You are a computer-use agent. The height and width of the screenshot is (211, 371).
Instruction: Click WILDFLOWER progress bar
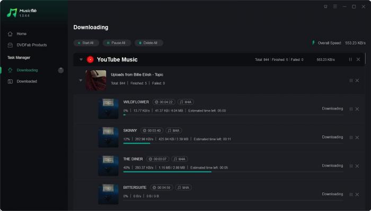point(233,115)
